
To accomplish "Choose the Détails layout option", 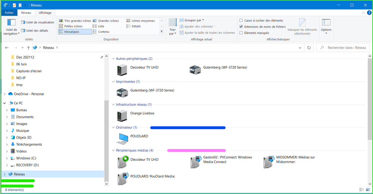I will [x=136, y=26].
